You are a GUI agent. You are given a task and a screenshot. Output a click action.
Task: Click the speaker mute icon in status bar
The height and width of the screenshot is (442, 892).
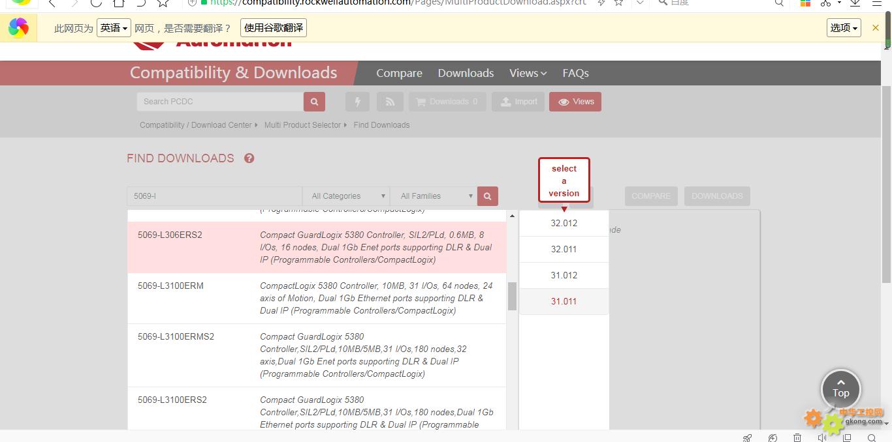(x=821, y=437)
